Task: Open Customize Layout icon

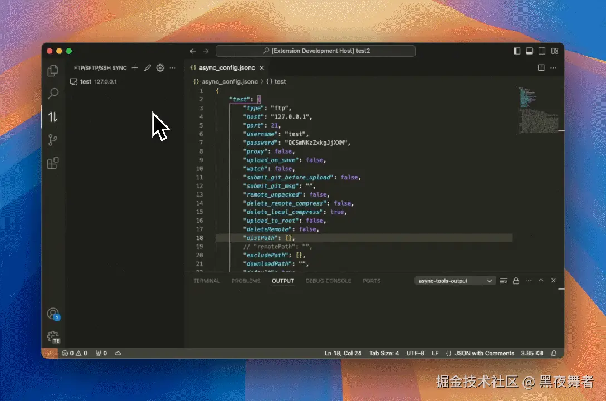Action: pos(555,51)
